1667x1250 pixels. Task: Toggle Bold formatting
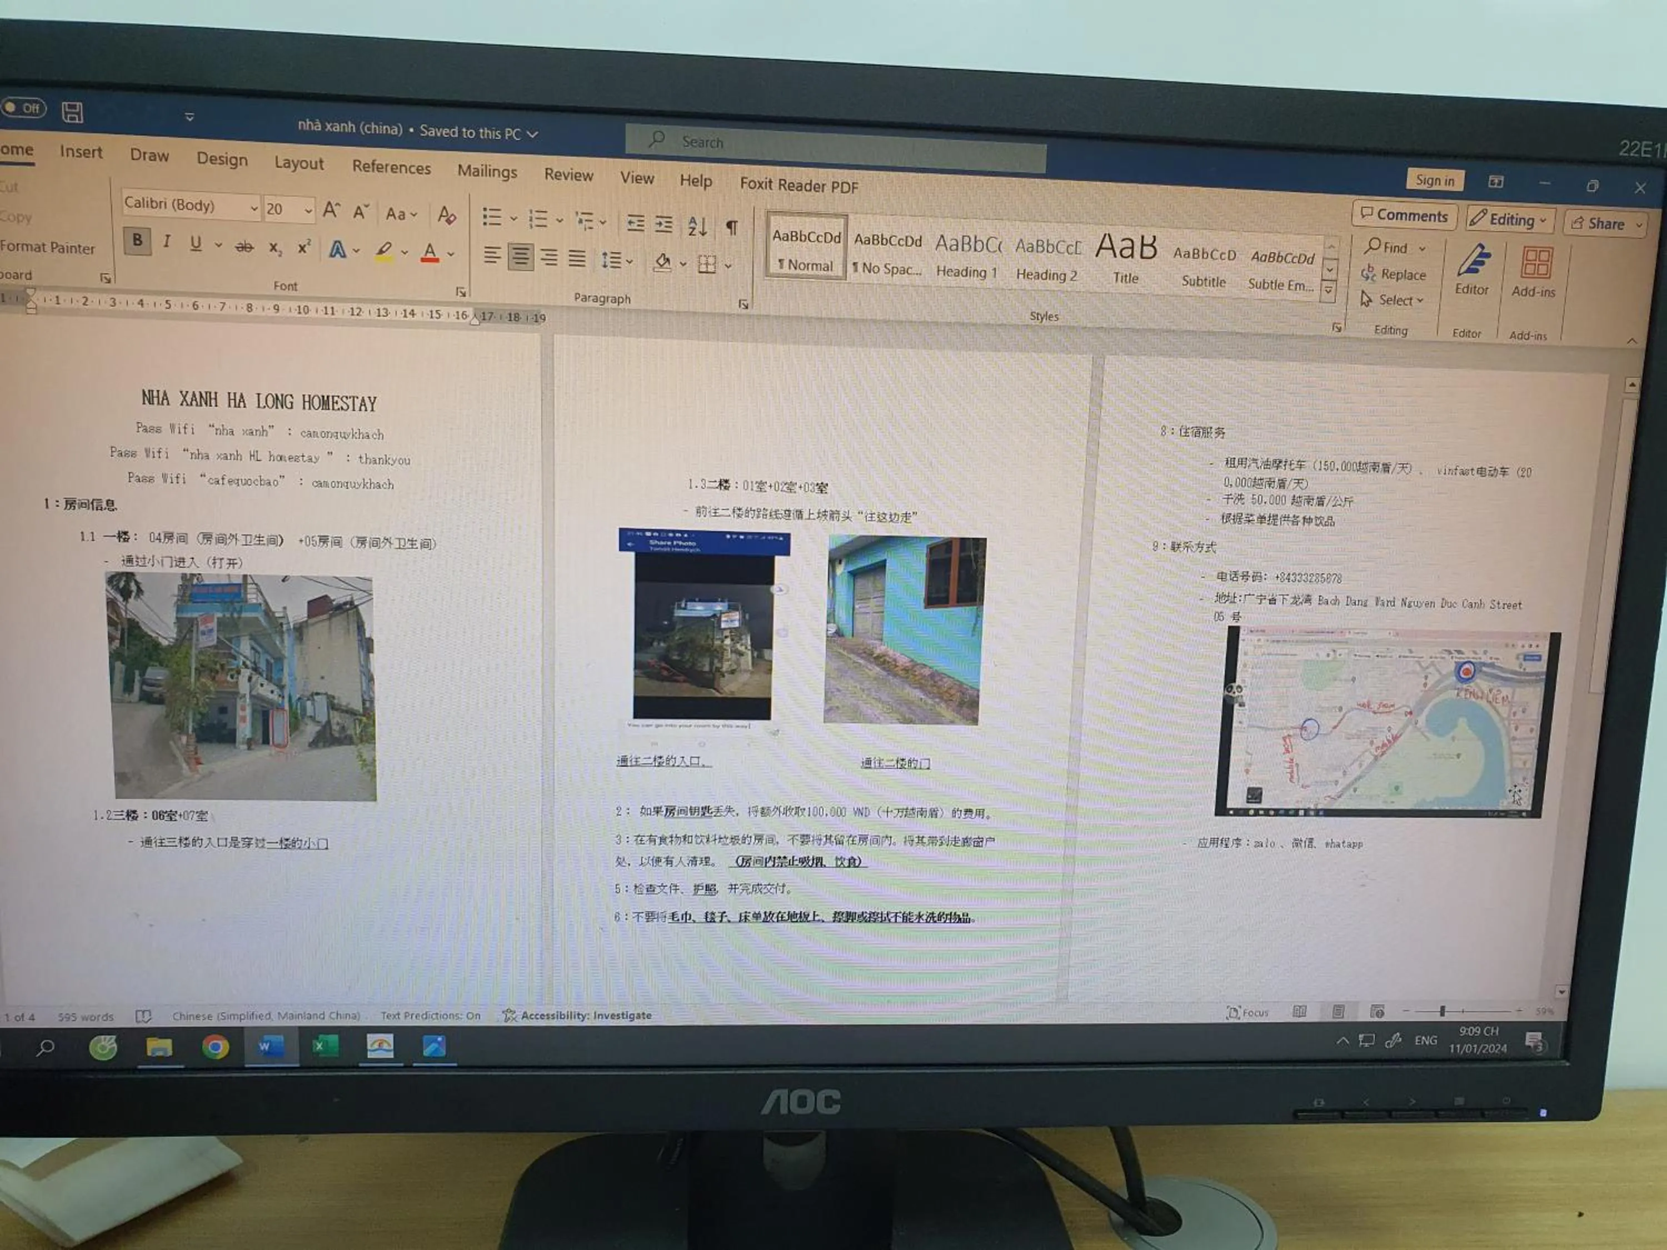coord(137,241)
